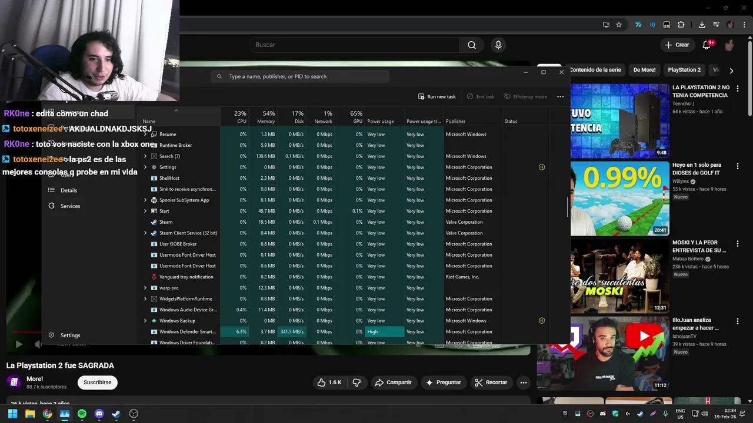This screenshot has height=423, width=753.
Task: Expand the Settings process row
Action: point(145,167)
